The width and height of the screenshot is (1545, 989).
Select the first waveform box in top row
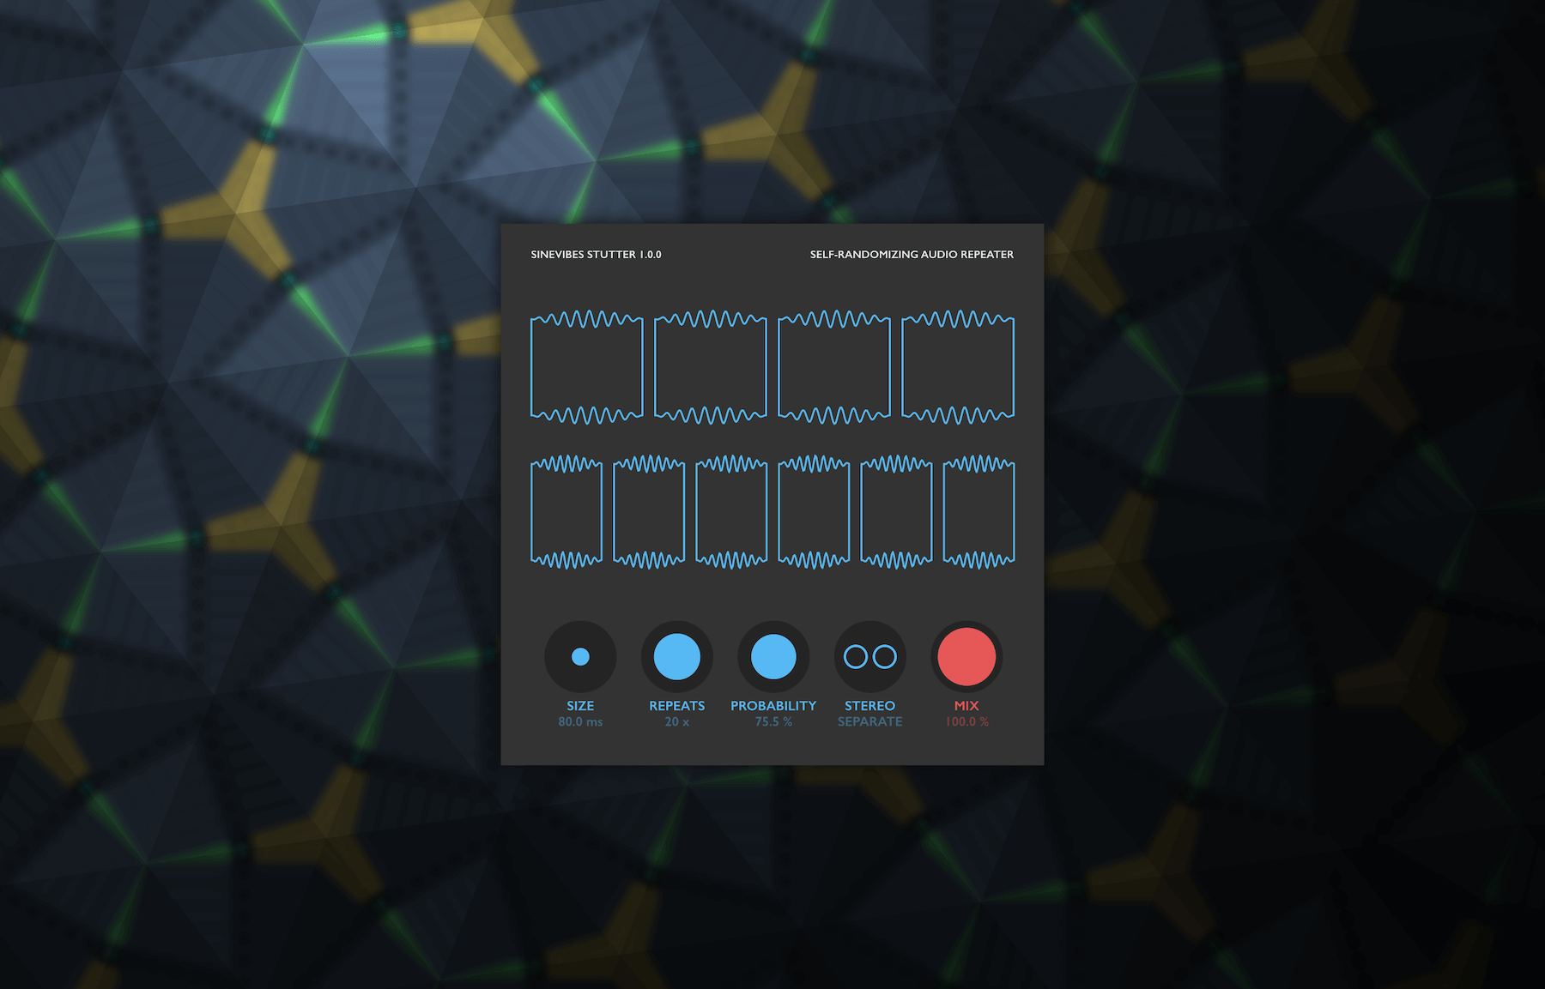click(587, 367)
